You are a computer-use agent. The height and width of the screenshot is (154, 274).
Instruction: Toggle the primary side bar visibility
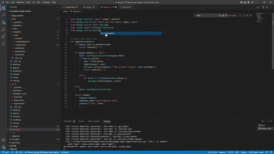241,2
